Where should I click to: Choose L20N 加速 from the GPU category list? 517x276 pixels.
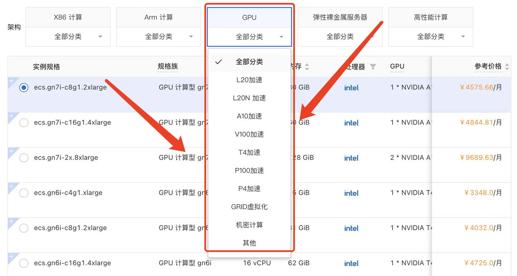point(249,98)
